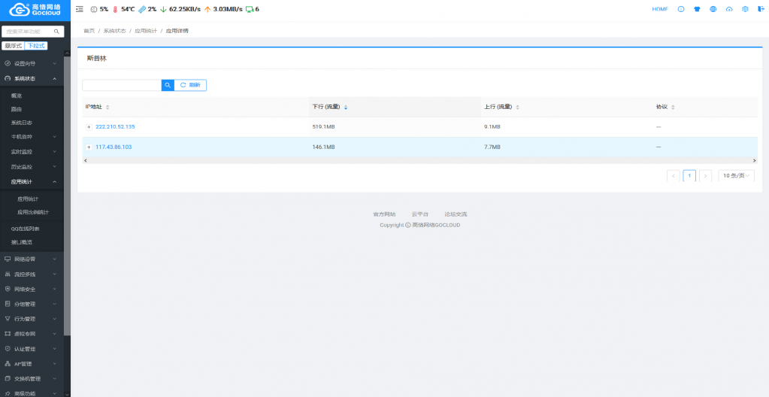
Task: Click the sidebar vertical scrollbar
Action: pyautogui.click(x=67, y=196)
